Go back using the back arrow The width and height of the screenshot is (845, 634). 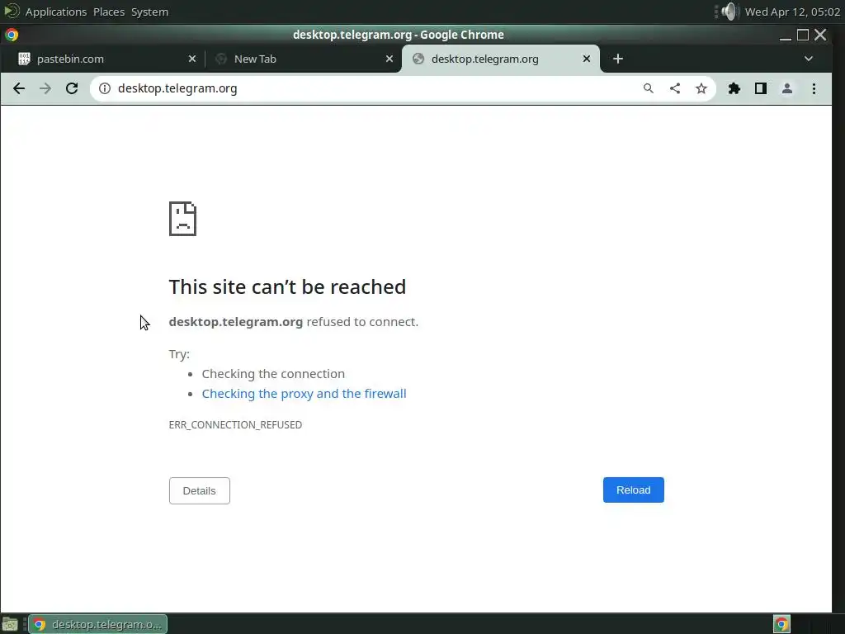click(19, 88)
